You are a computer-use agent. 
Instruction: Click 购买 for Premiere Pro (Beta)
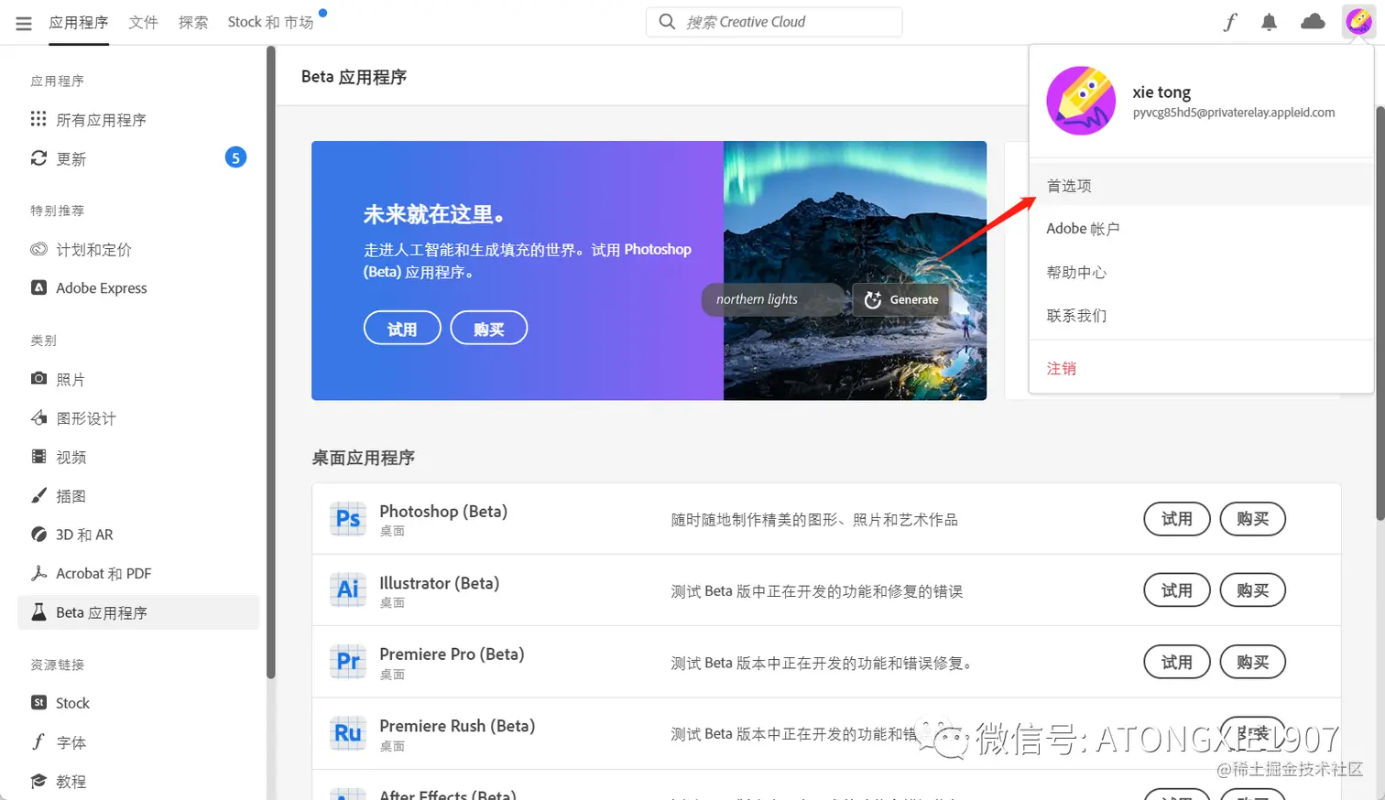[x=1253, y=662]
